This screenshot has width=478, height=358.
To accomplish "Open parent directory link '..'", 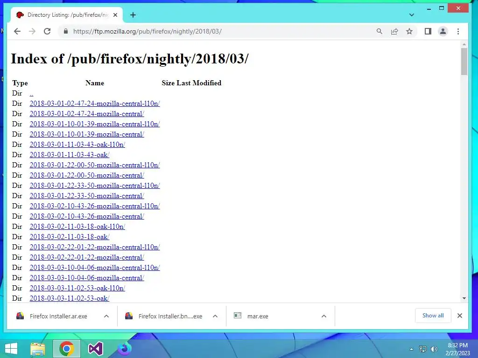I will (31, 93).
